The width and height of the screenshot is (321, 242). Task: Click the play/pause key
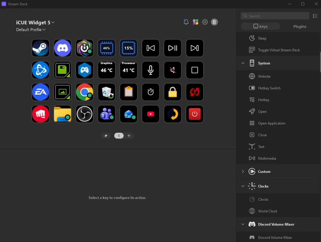coord(173,48)
